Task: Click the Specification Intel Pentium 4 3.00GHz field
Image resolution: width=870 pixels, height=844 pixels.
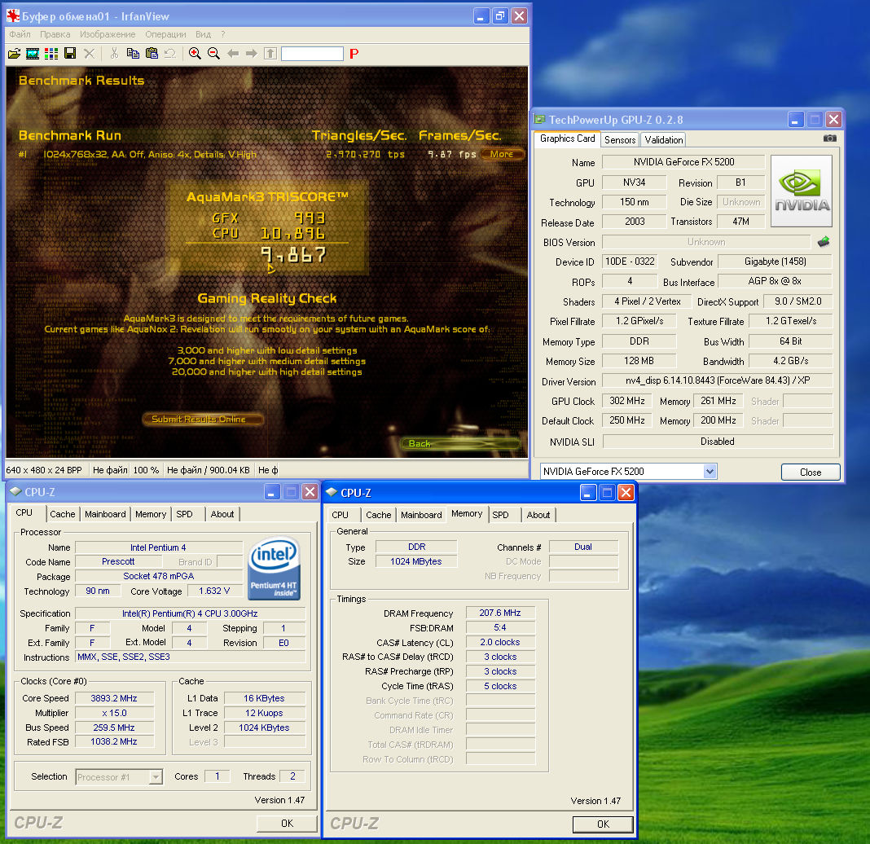Action: click(190, 613)
